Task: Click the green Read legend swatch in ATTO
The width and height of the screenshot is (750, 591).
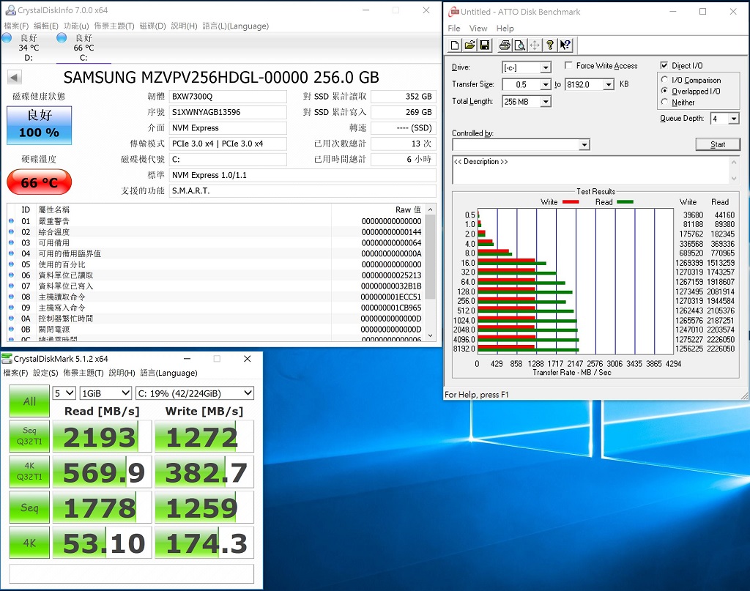Action: click(625, 202)
